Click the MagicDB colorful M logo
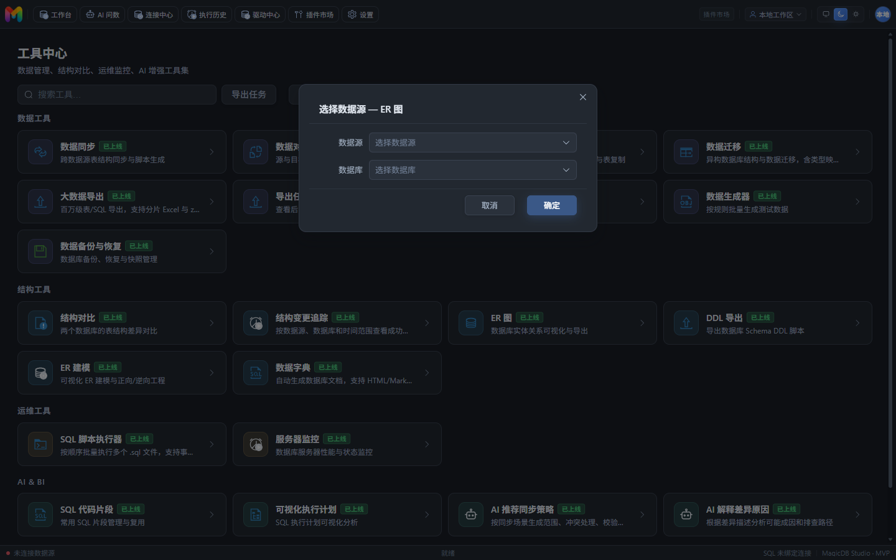The width and height of the screenshot is (896, 560). [x=14, y=14]
